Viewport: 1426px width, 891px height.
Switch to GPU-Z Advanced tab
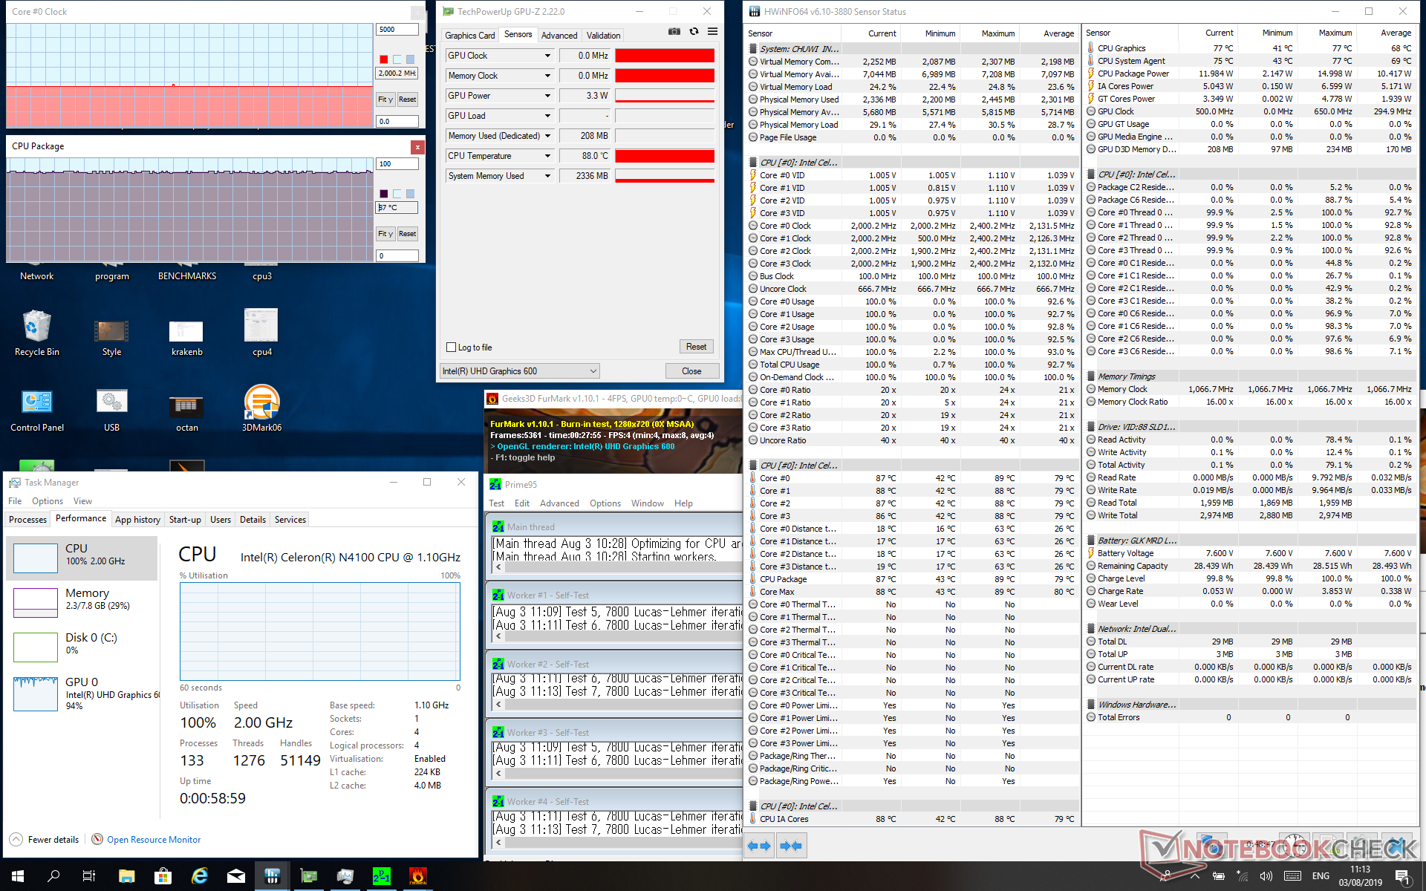[559, 36]
